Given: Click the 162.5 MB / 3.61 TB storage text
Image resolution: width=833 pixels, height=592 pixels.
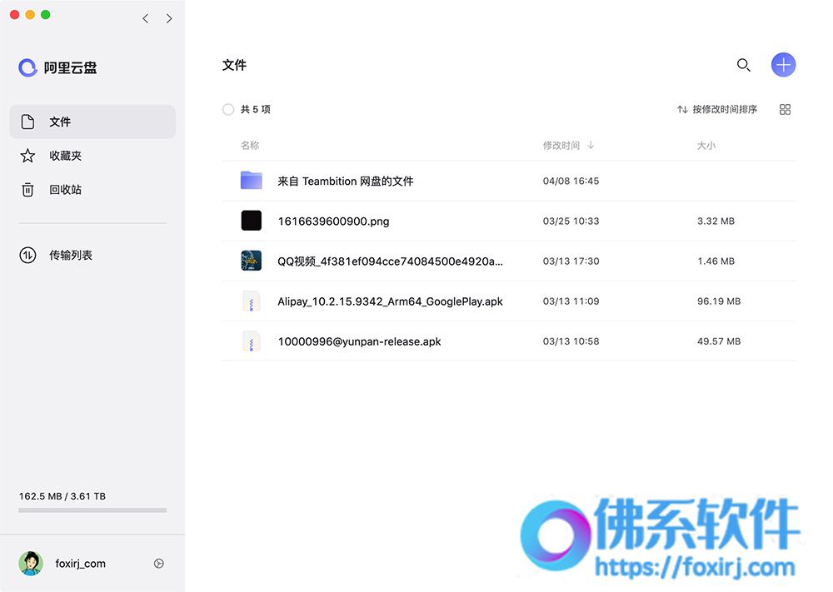Looking at the screenshot, I should (62, 496).
